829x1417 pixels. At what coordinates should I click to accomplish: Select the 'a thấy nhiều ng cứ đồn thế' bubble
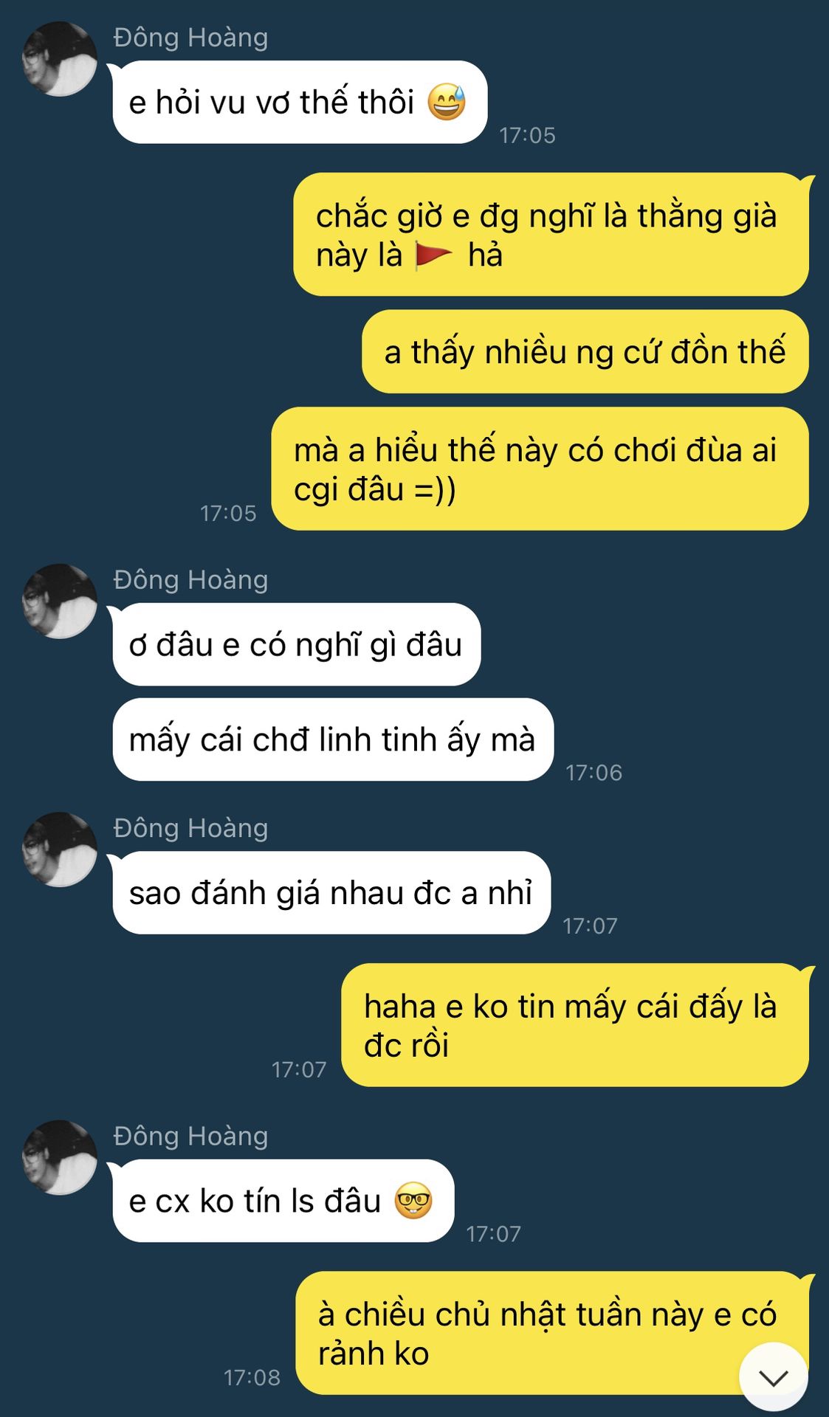pos(585,351)
